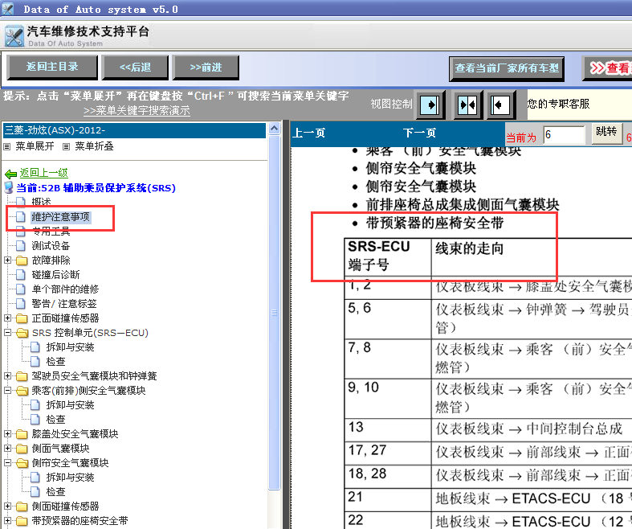Expand the 故障排除 tree node
Image resolution: width=632 pixels, height=529 pixels.
(x=7, y=260)
